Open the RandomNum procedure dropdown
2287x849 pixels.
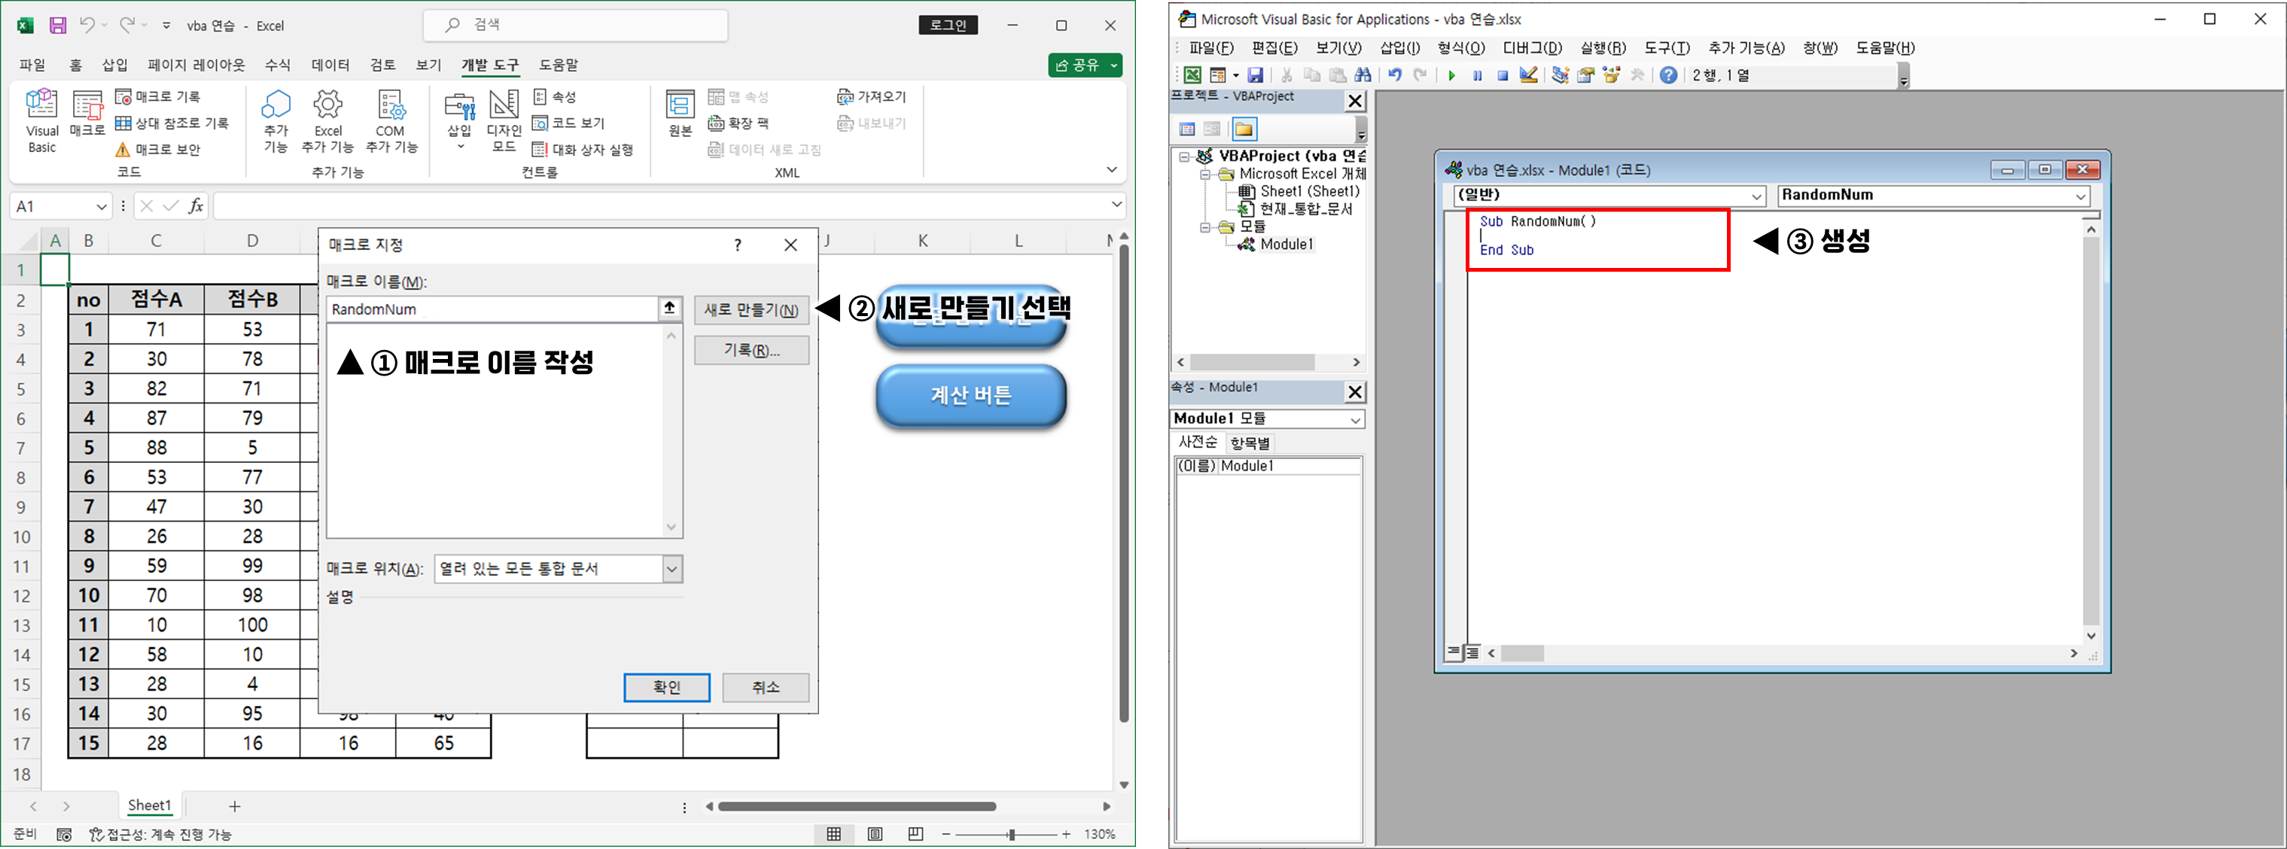(2080, 196)
